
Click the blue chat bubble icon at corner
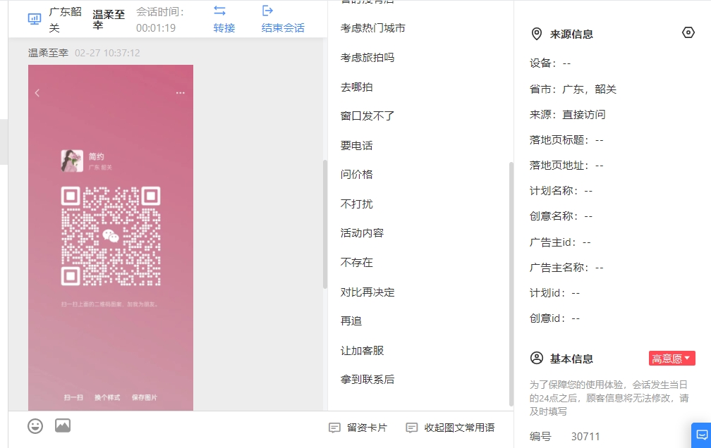[x=701, y=435]
